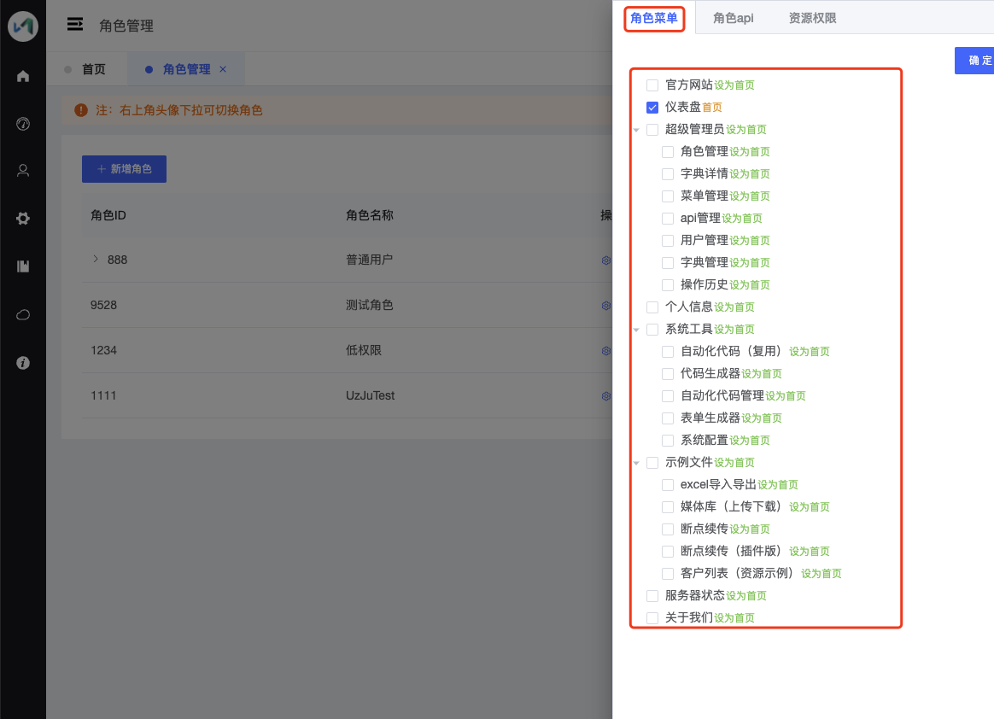
Task: Click 设为首页 link next to 个人信息
Action: pos(734,307)
